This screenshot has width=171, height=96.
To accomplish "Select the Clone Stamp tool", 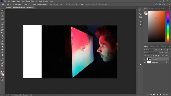I will tap(2, 35).
